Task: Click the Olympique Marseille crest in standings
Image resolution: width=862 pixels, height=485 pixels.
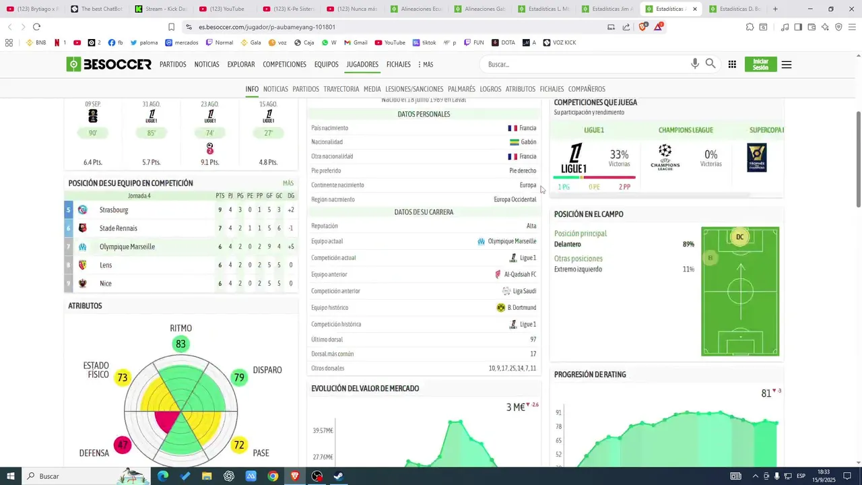Action: [x=83, y=247]
